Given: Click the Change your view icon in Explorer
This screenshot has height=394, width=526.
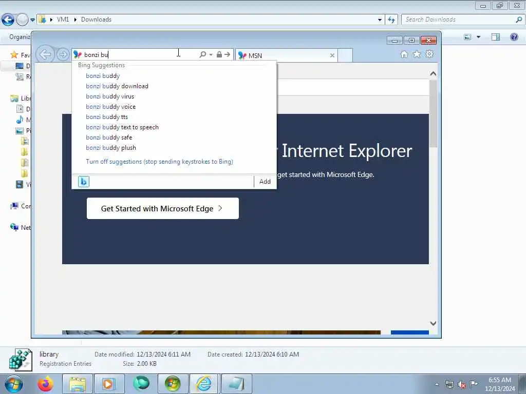Looking at the screenshot, I should pos(467,37).
